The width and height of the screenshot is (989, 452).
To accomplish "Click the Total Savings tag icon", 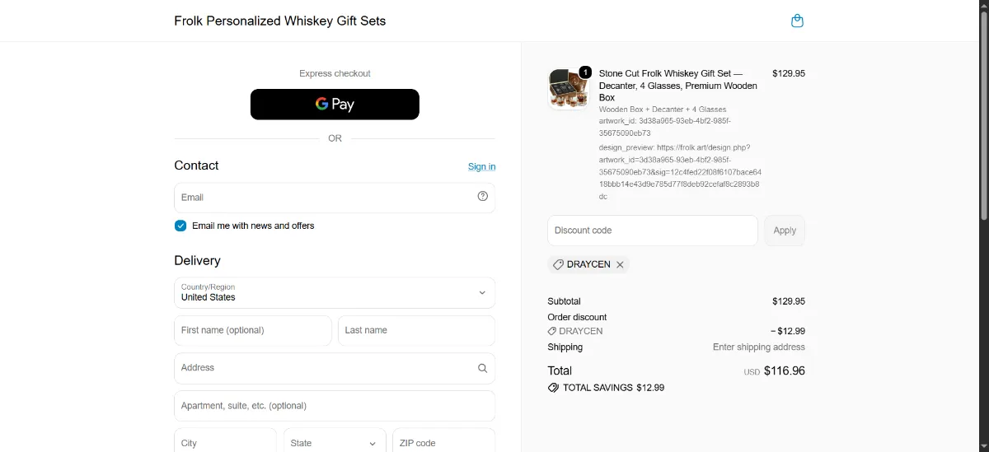I will pyautogui.click(x=553, y=388).
